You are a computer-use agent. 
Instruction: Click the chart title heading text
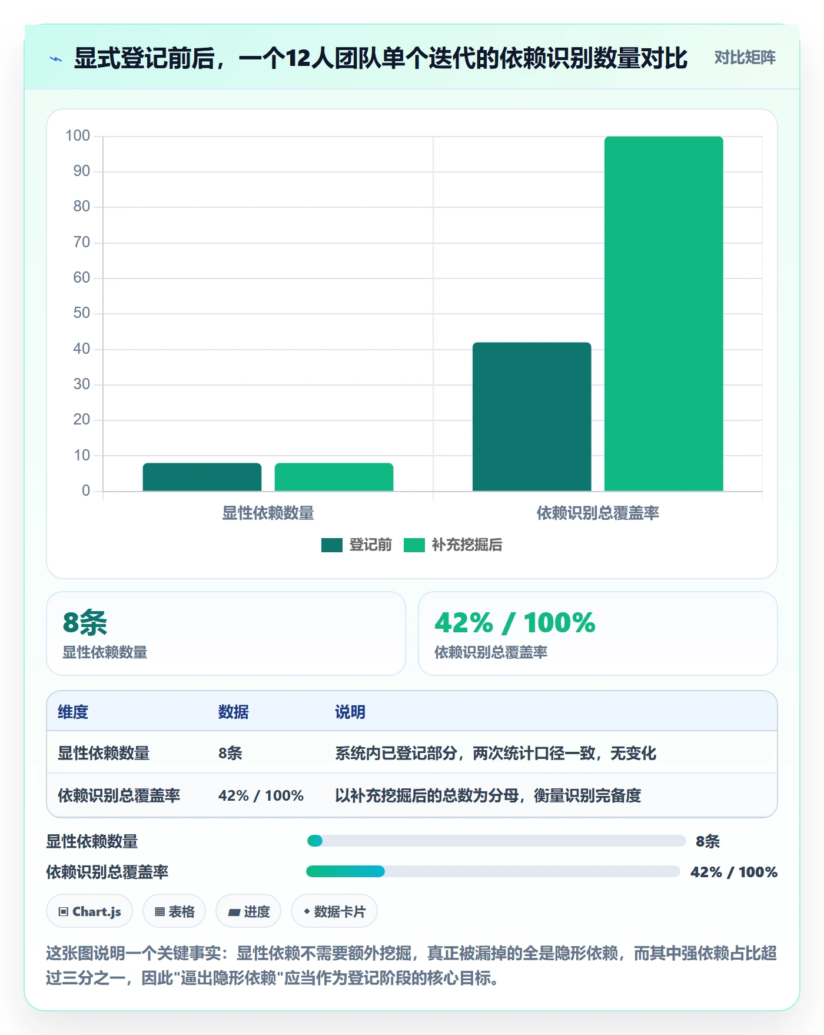(380, 58)
